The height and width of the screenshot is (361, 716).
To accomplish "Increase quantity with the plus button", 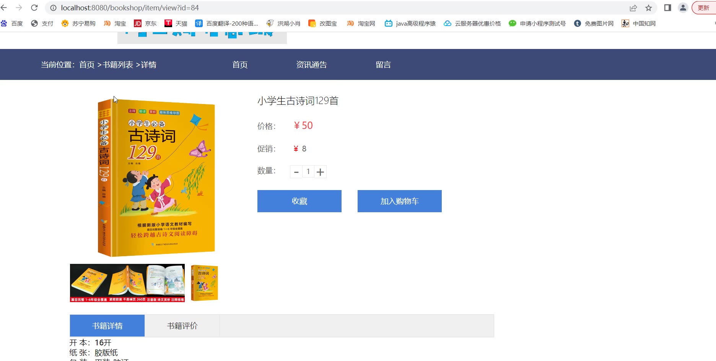I will [x=321, y=172].
